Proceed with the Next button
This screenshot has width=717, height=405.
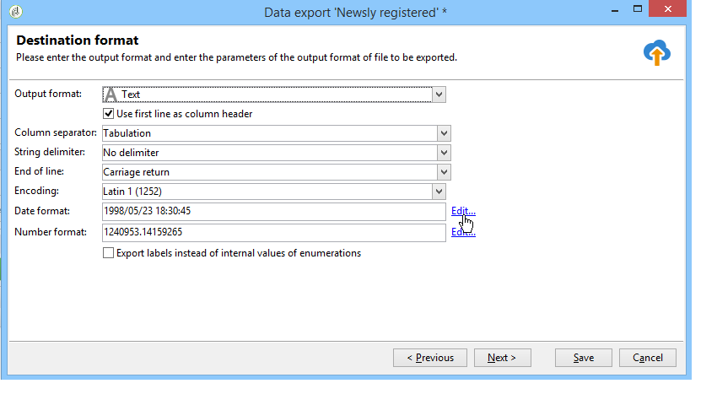(502, 358)
